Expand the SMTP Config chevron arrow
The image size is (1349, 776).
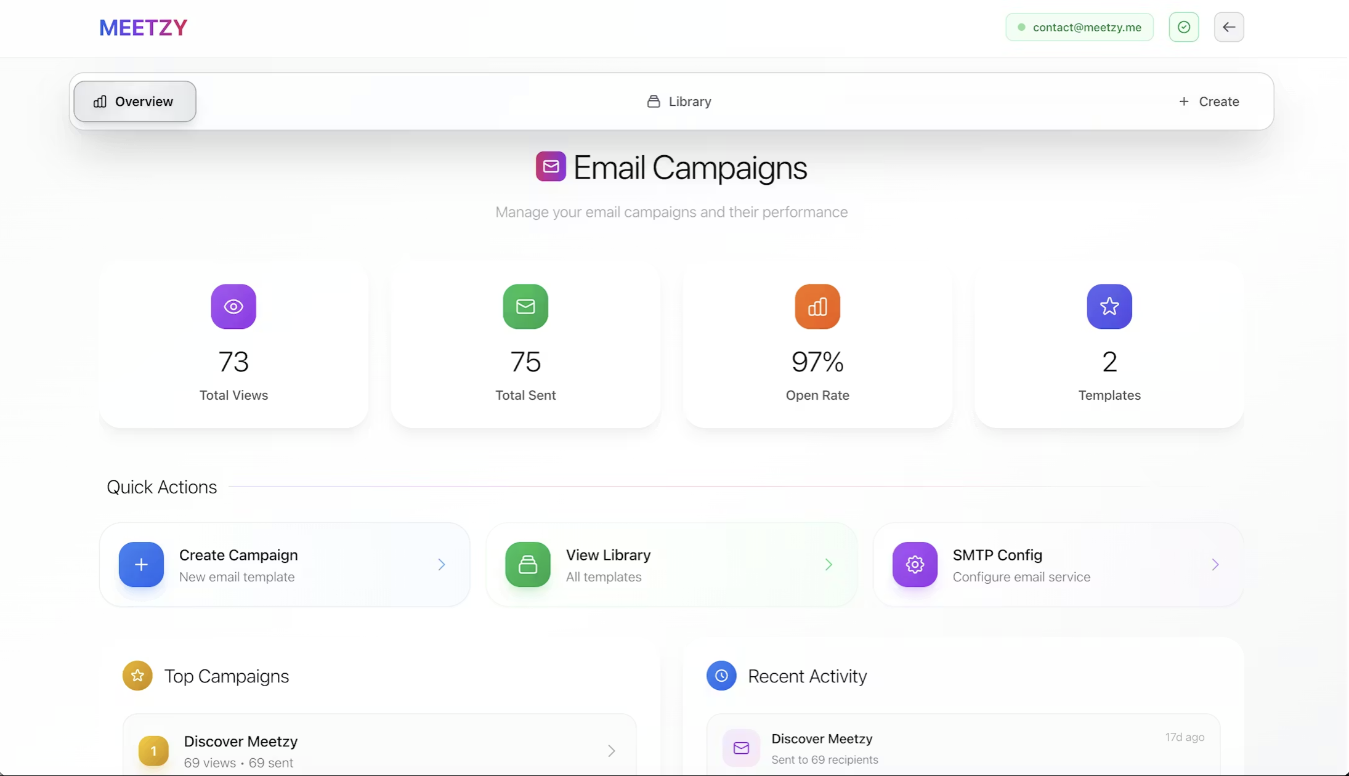(1215, 564)
